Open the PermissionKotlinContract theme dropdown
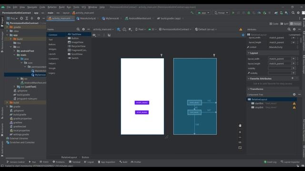The image size is (305, 171). point(175,29)
